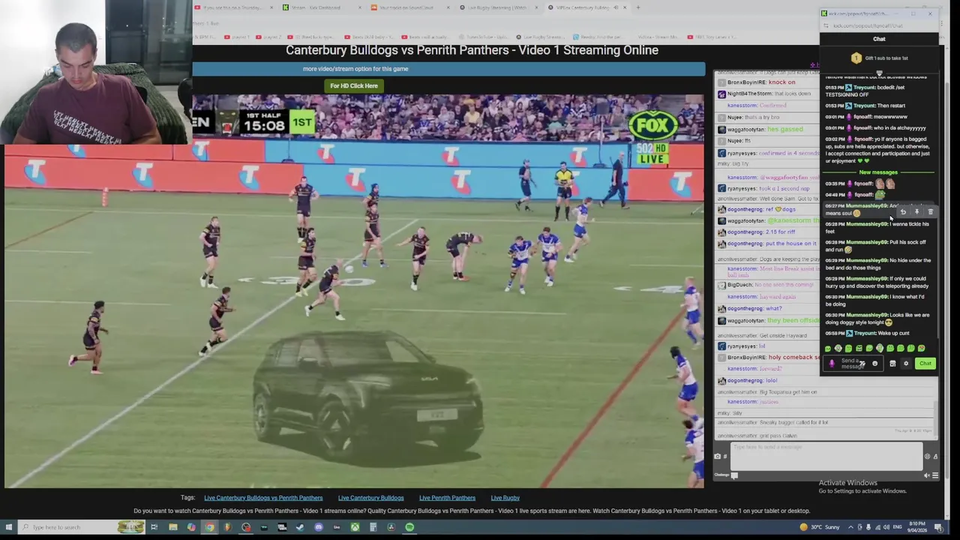Click the camera icon below embedded stream chat
The width and height of the screenshot is (960, 540).
[x=718, y=456]
